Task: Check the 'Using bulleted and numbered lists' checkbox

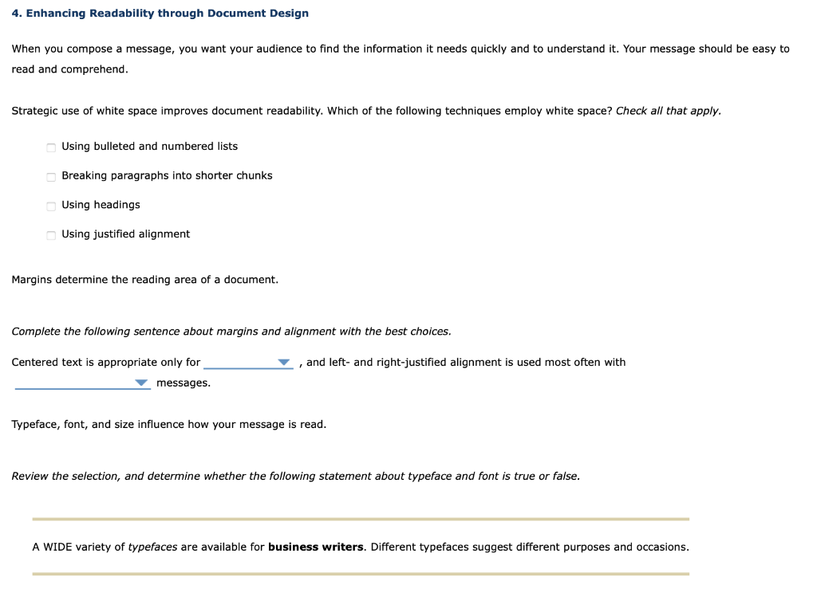Action: (50, 147)
